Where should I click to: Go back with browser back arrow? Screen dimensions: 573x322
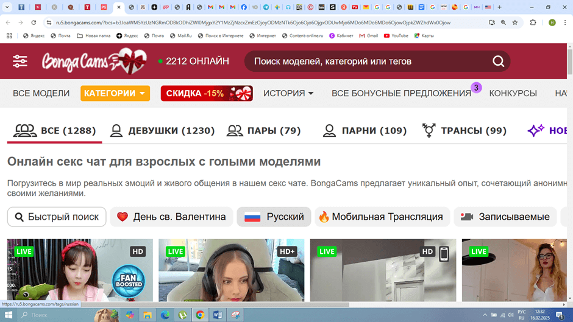tap(8, 23)
